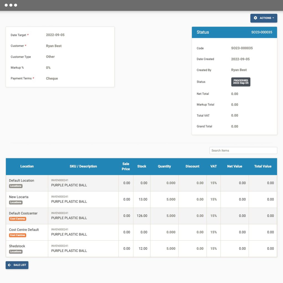Click the Grand Total value 0.00
The image size is (283, 283).
[x=235, y=127]
